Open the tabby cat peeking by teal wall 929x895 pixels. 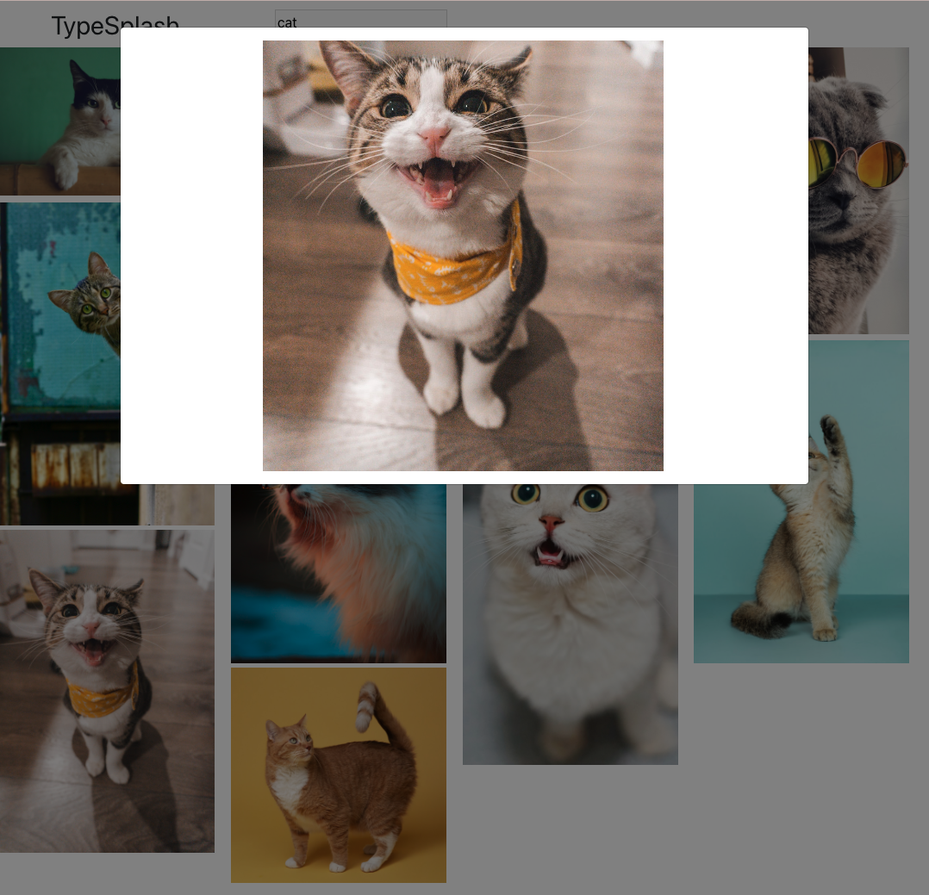tap(59, 364)
